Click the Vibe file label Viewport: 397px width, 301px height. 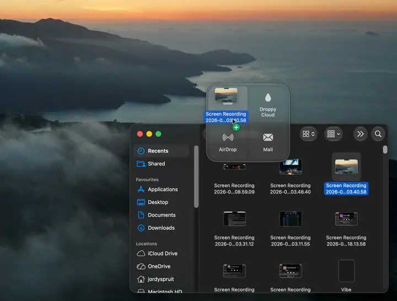coord(346,289)
